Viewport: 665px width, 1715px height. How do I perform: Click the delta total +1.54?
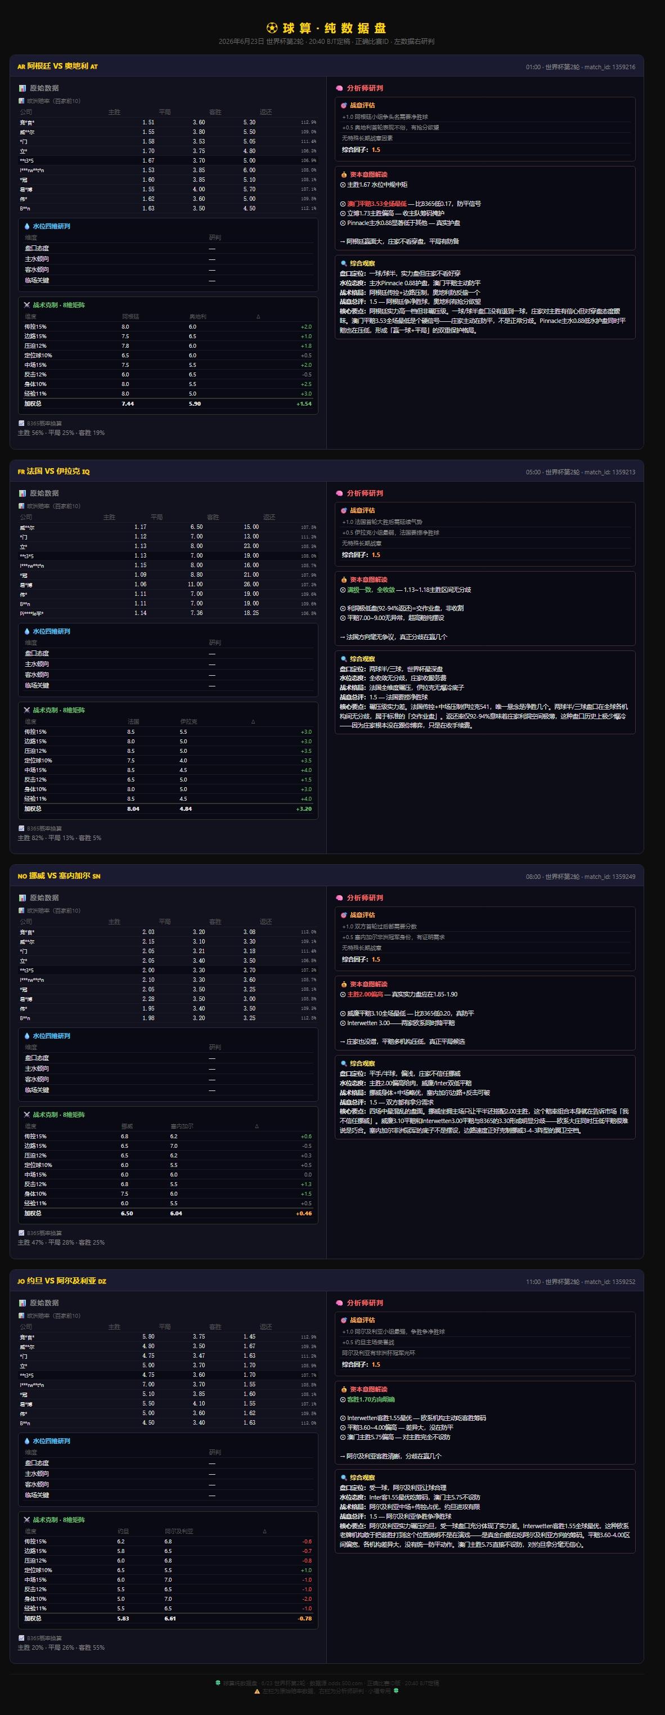[304, 404]
